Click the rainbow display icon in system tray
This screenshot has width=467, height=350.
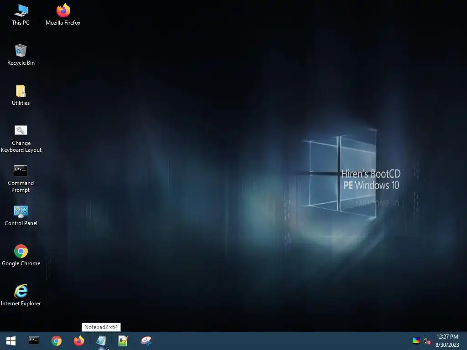pyautogui.click(x=416, y=341)
